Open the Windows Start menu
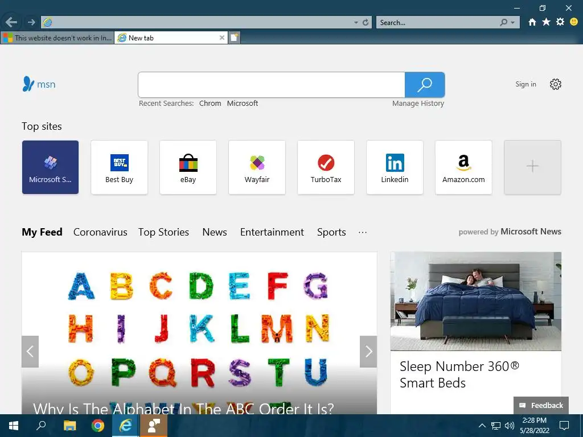The width and height of the screenshot is (583, 437). click(x=14, y=426)
